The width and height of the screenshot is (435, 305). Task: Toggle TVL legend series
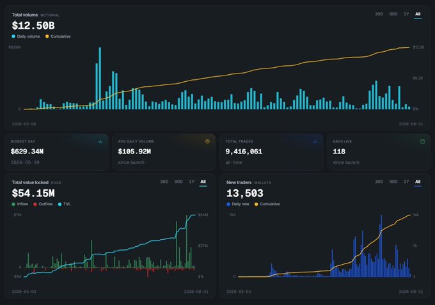tap(65, 204)
